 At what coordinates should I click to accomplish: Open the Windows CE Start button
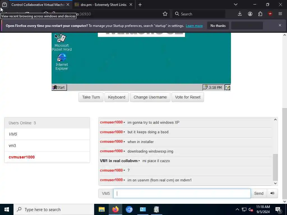coord(59,87)
